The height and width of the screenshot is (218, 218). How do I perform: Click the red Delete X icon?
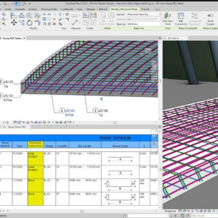point(54,24)
